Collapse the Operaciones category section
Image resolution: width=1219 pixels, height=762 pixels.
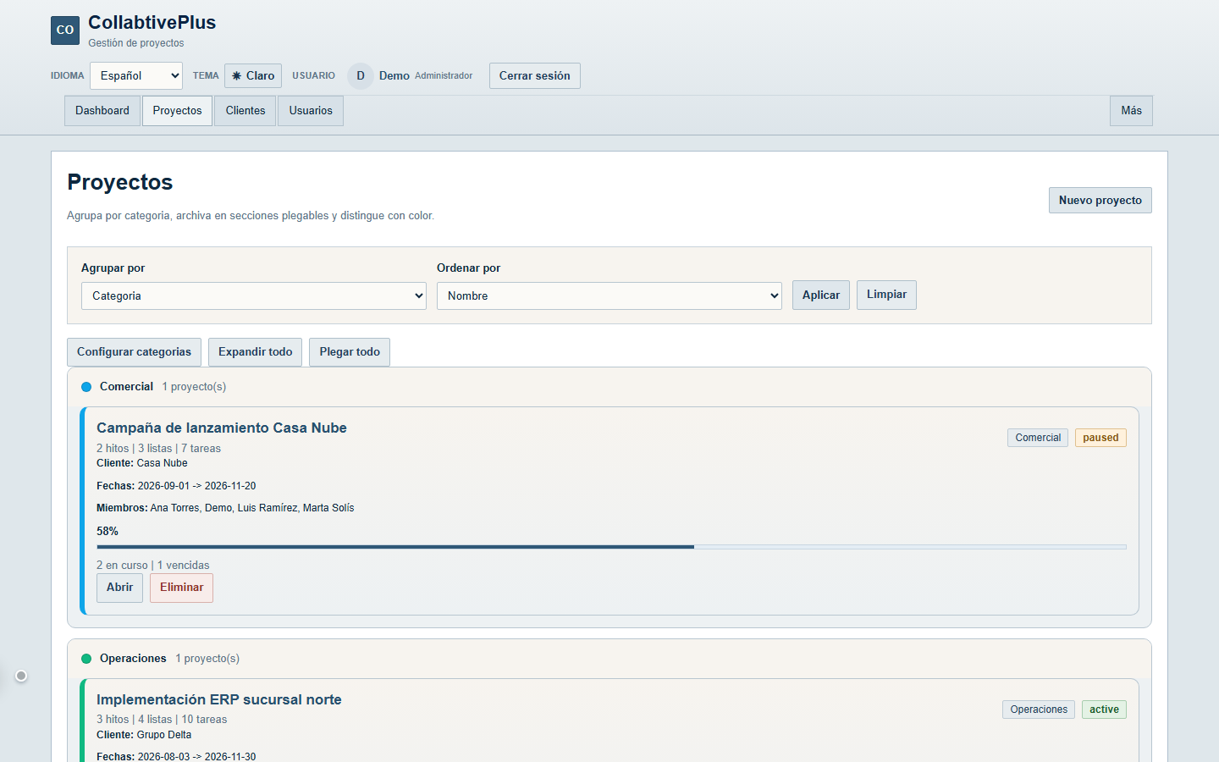pos(609,659)
